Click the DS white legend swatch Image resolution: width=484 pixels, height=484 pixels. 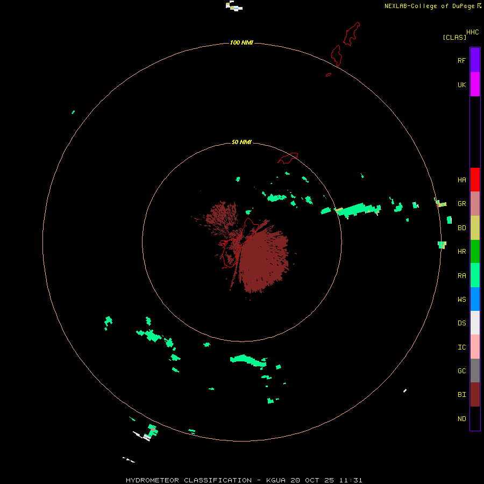point(475,323)
